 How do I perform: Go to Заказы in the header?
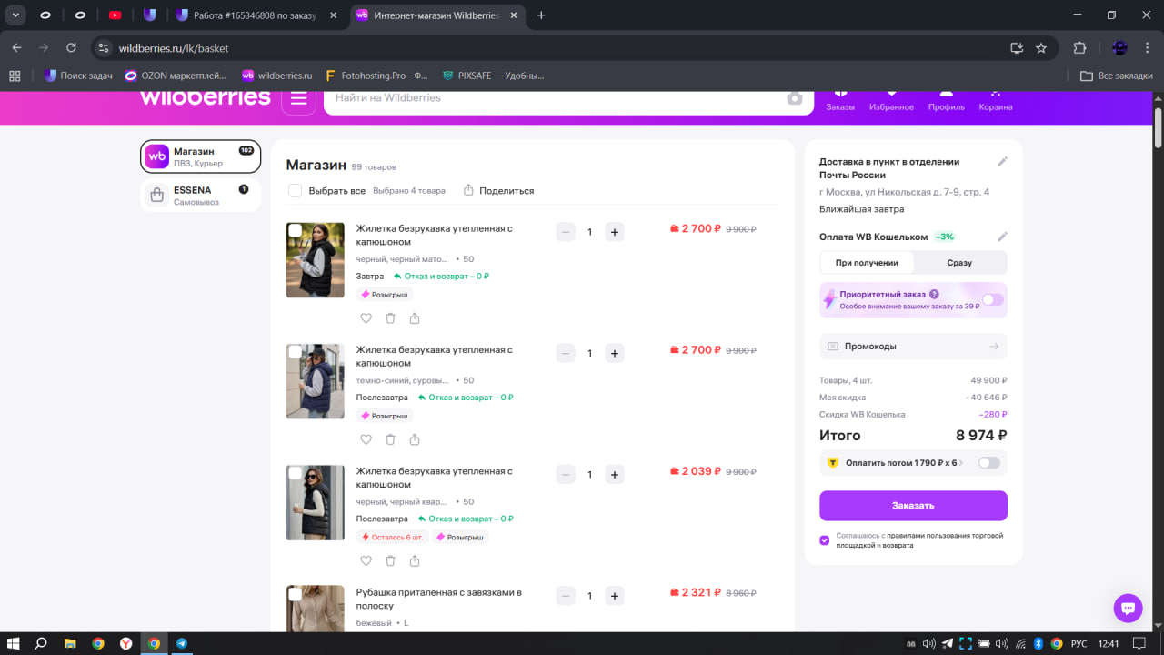coord(840,100)
